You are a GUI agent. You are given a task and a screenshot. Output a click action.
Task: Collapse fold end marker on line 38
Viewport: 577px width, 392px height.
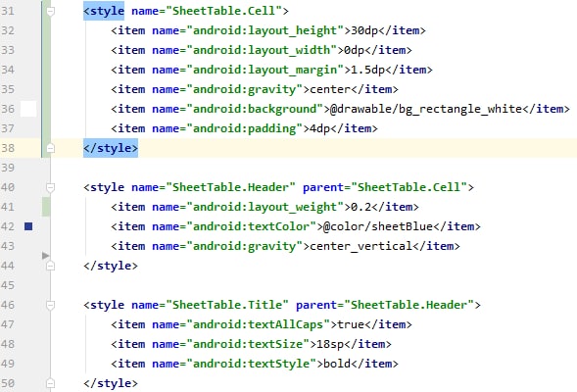point(50,148)
